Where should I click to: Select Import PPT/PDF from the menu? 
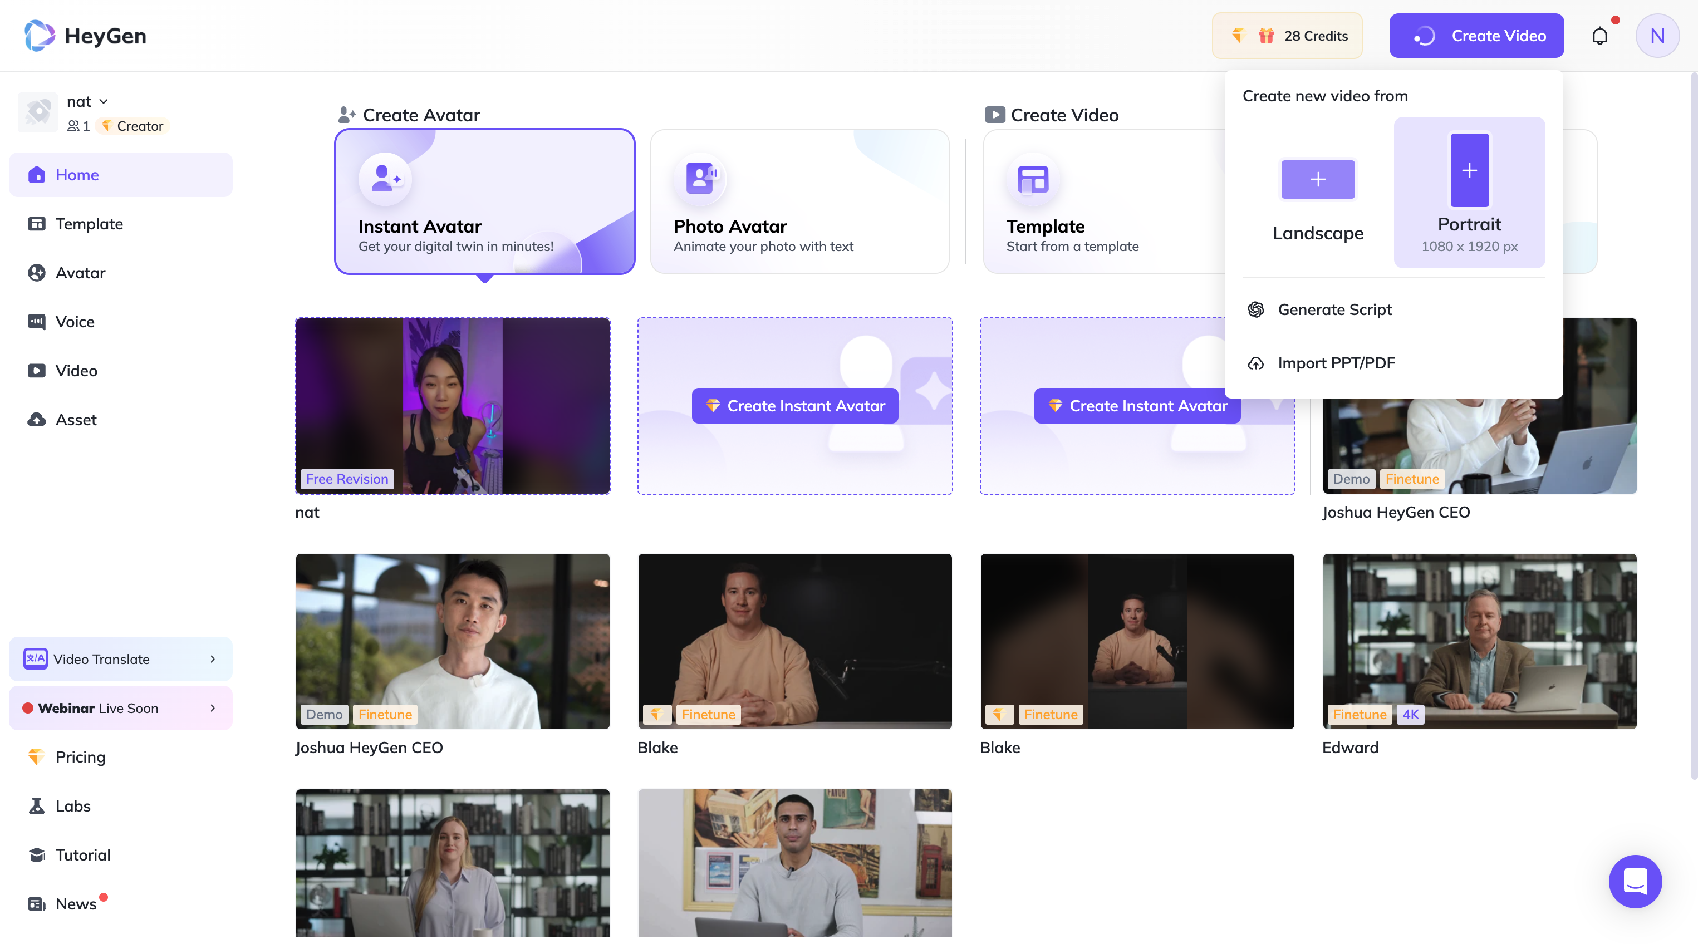pos(1393,363)
